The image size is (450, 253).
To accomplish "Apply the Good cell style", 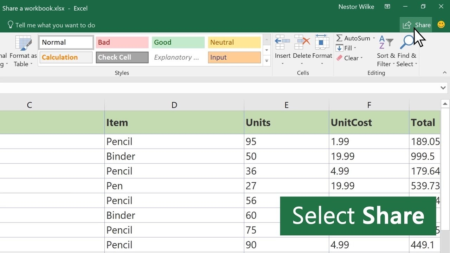I will [178, 43].
